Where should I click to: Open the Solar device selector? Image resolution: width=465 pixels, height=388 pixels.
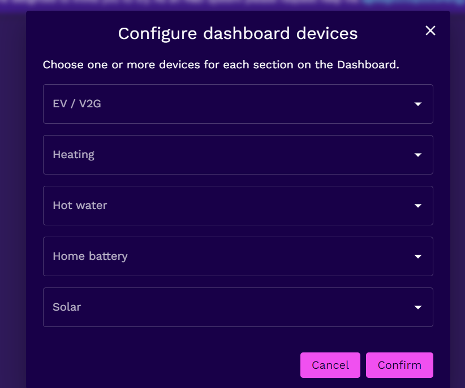(x=238, y=307)
